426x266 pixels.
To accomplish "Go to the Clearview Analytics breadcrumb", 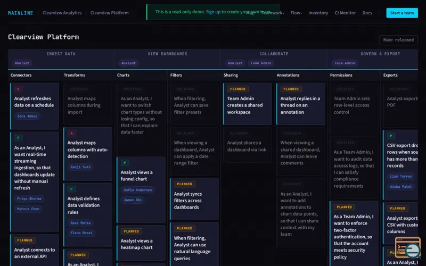I will pos(62,13).
